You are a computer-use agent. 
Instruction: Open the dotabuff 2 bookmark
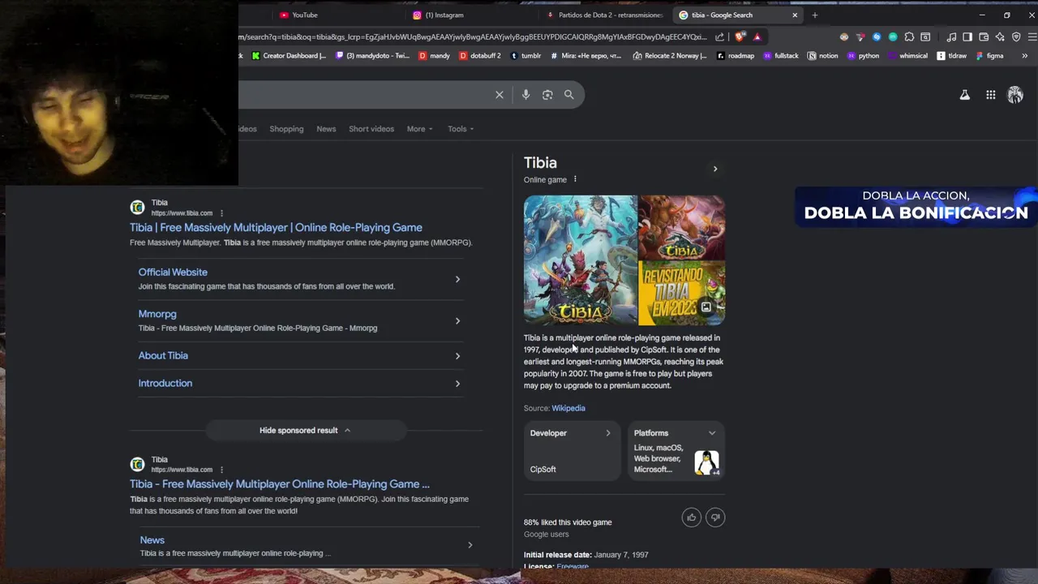pos(480,56)
